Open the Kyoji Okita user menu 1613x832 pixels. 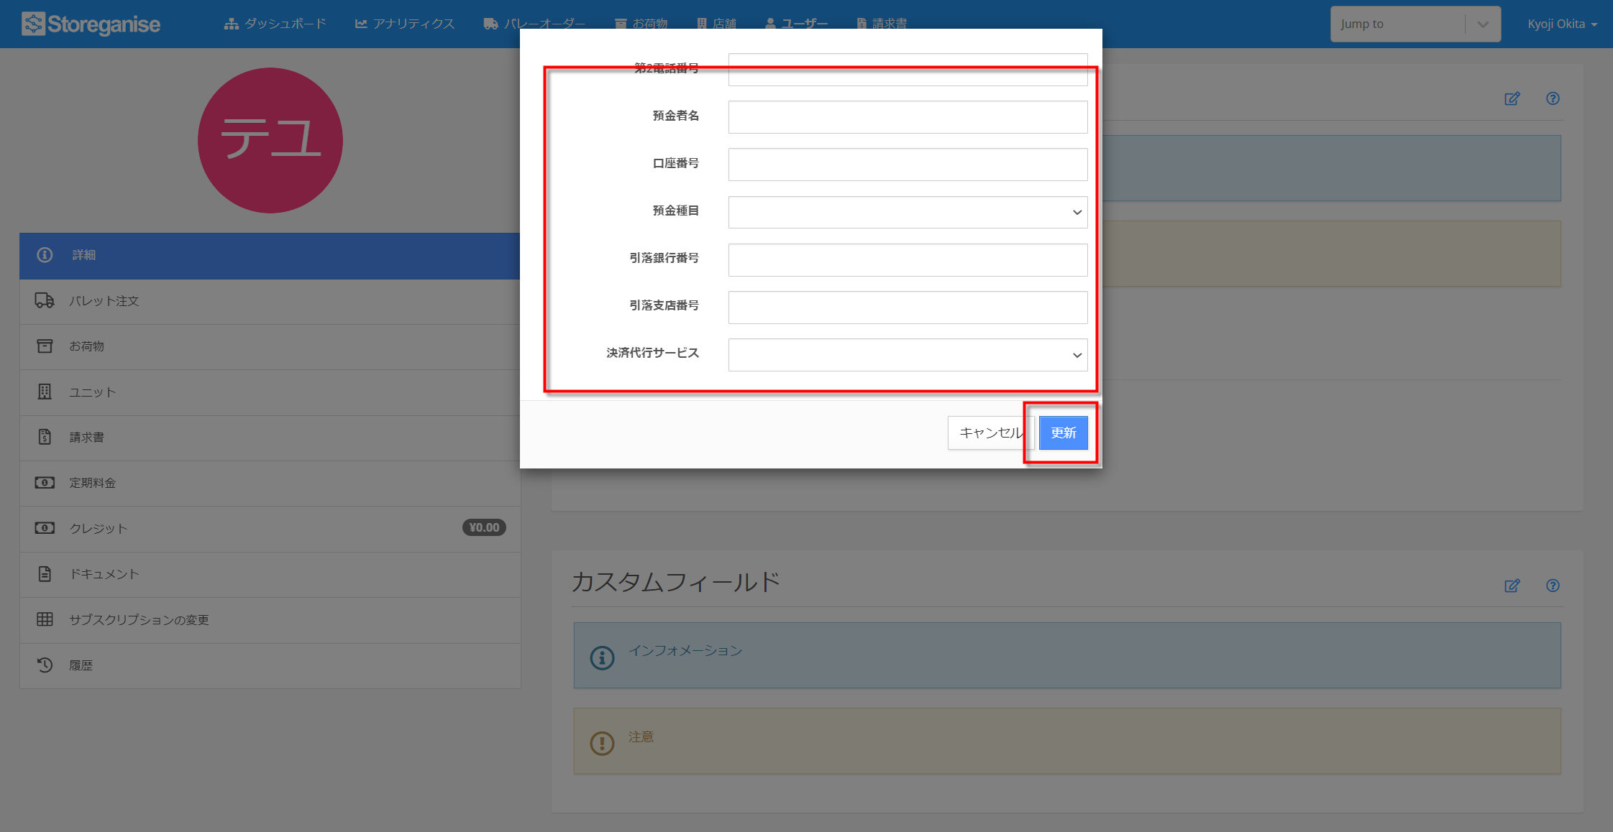coord(1562,24)
